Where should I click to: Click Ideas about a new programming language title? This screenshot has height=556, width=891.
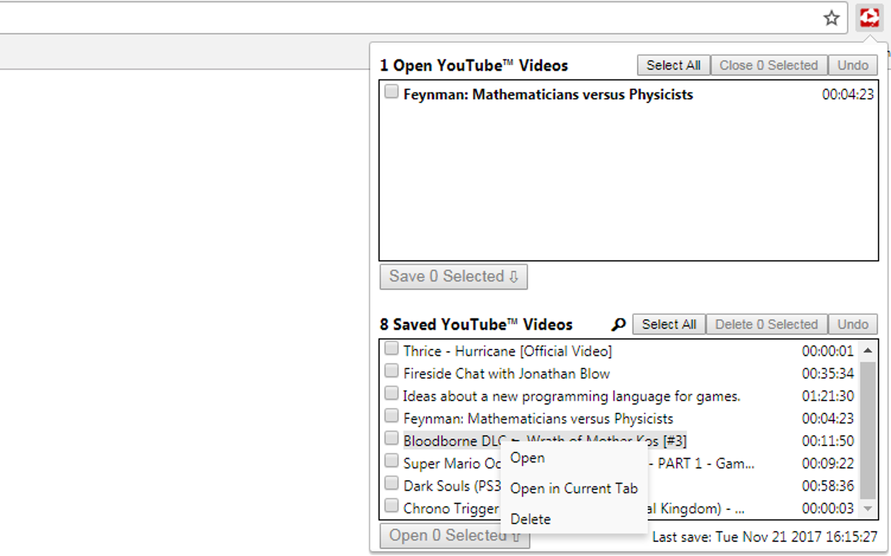(571, 396)
